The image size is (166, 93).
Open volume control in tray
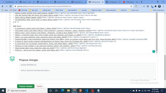[145, 91]
